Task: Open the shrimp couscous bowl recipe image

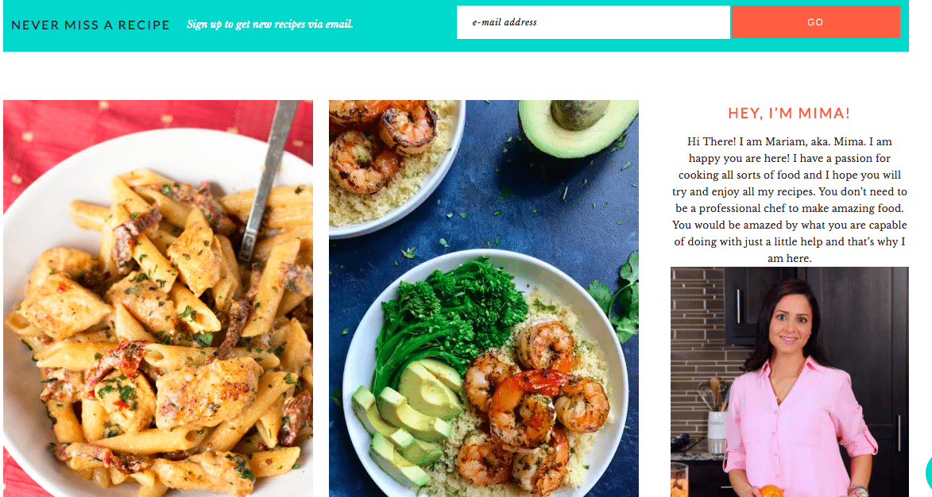Action: [484, 298]
